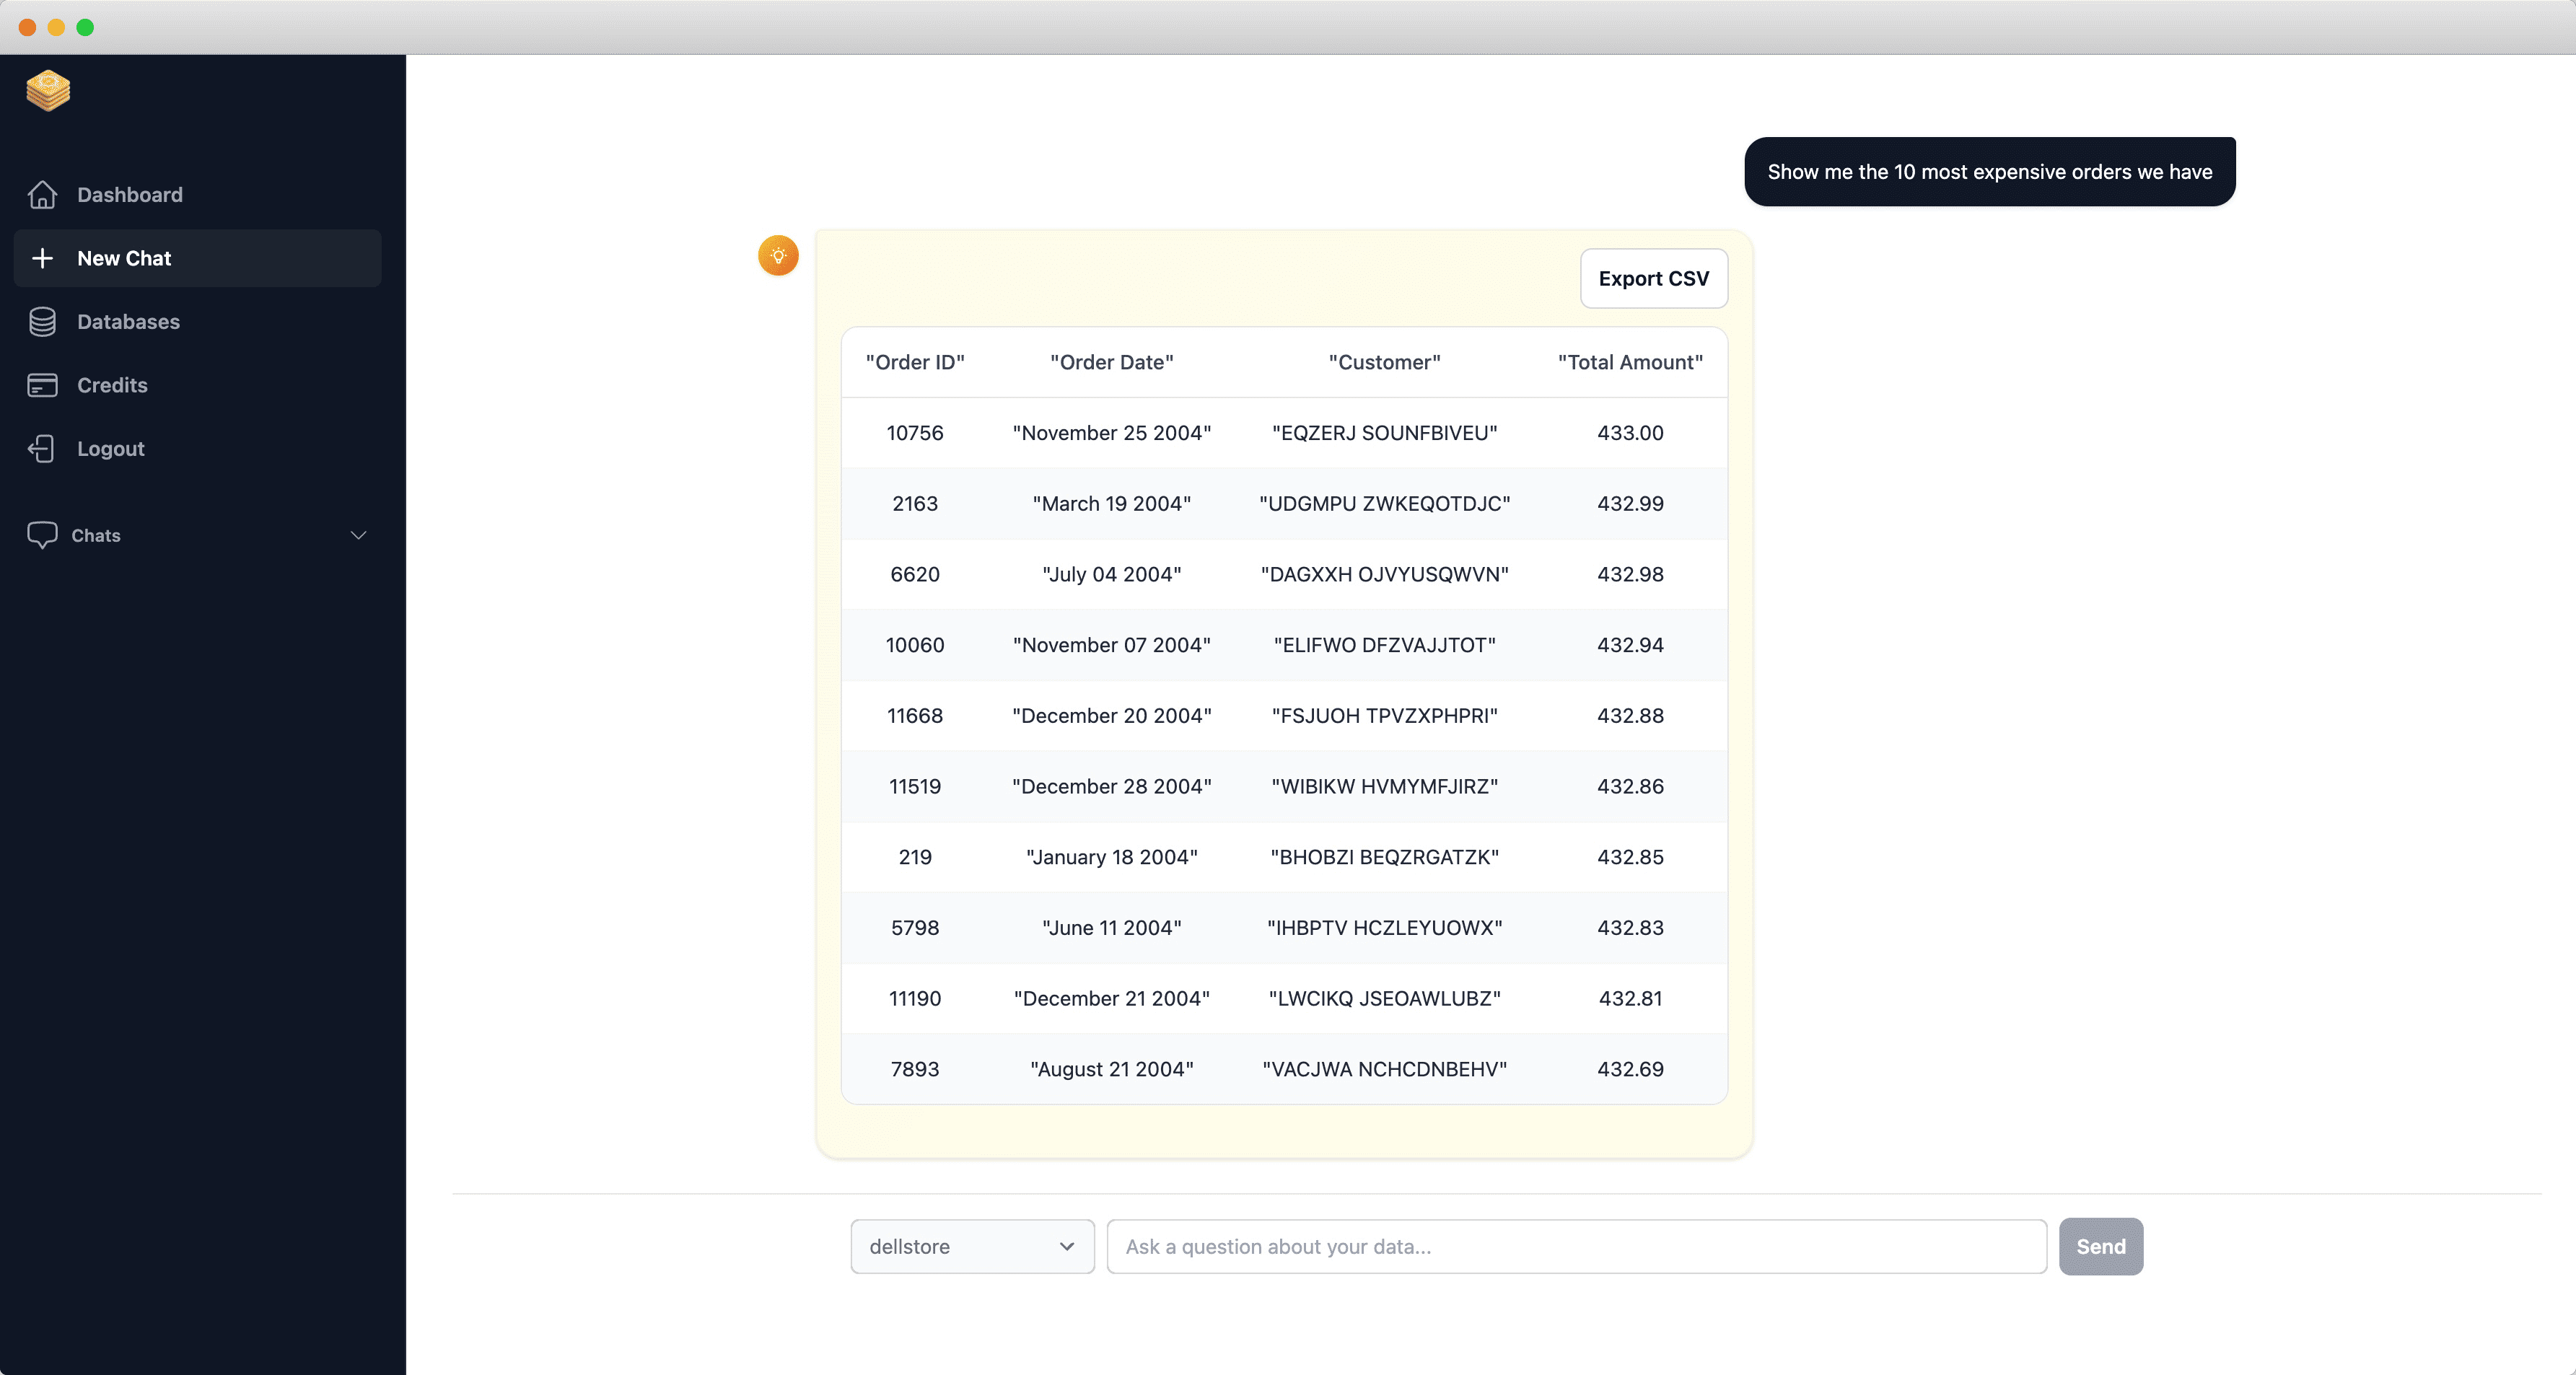The image size is (2576, 1375).
Task: Open the Credits page
Action: [x=112, y=385]
